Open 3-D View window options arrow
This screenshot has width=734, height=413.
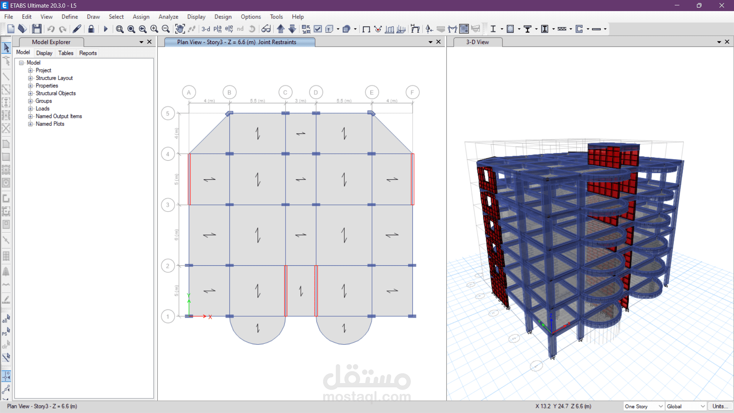[719, 42]
